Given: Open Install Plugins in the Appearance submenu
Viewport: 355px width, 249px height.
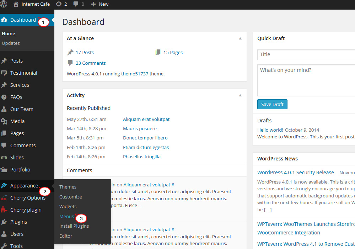Looking at the screenshot, I should click(x=74, y=226).
